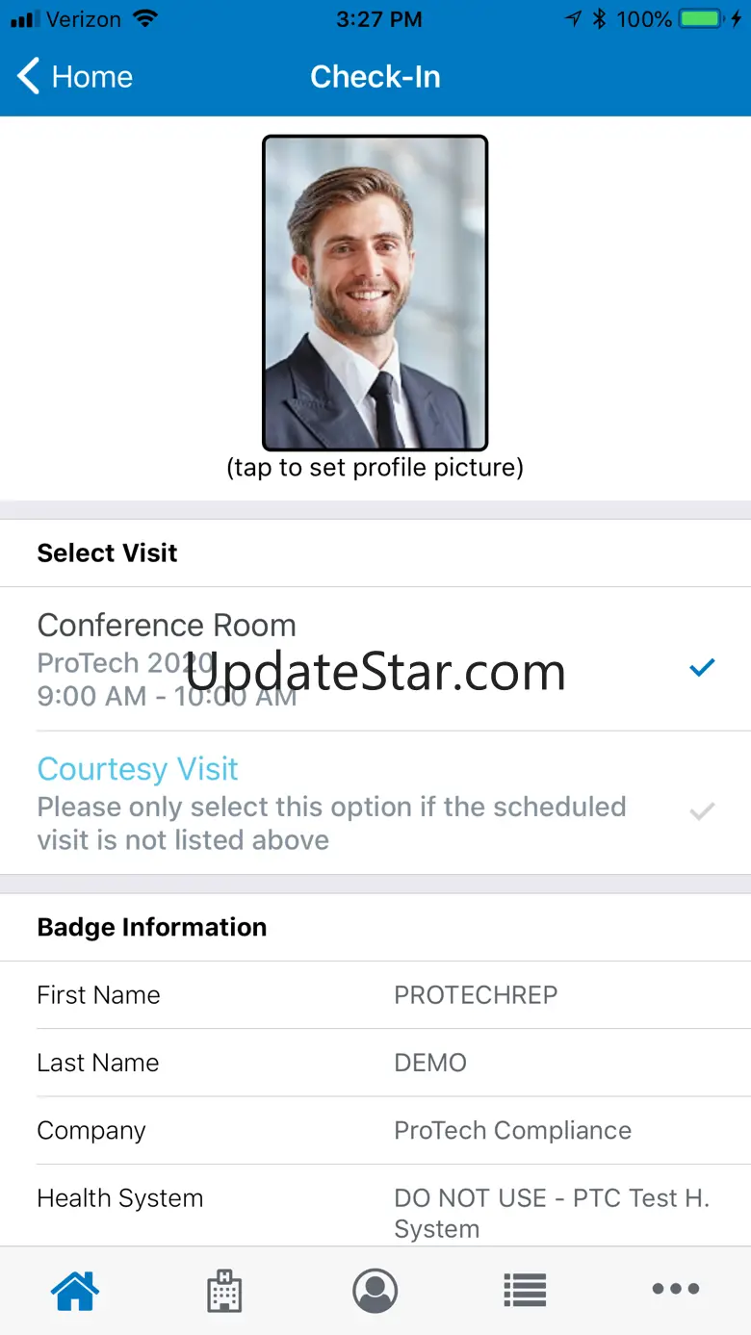
Task: Tap the Bluetooth icon in status bar
Action: pyautogui.click(x=599, y=19)
